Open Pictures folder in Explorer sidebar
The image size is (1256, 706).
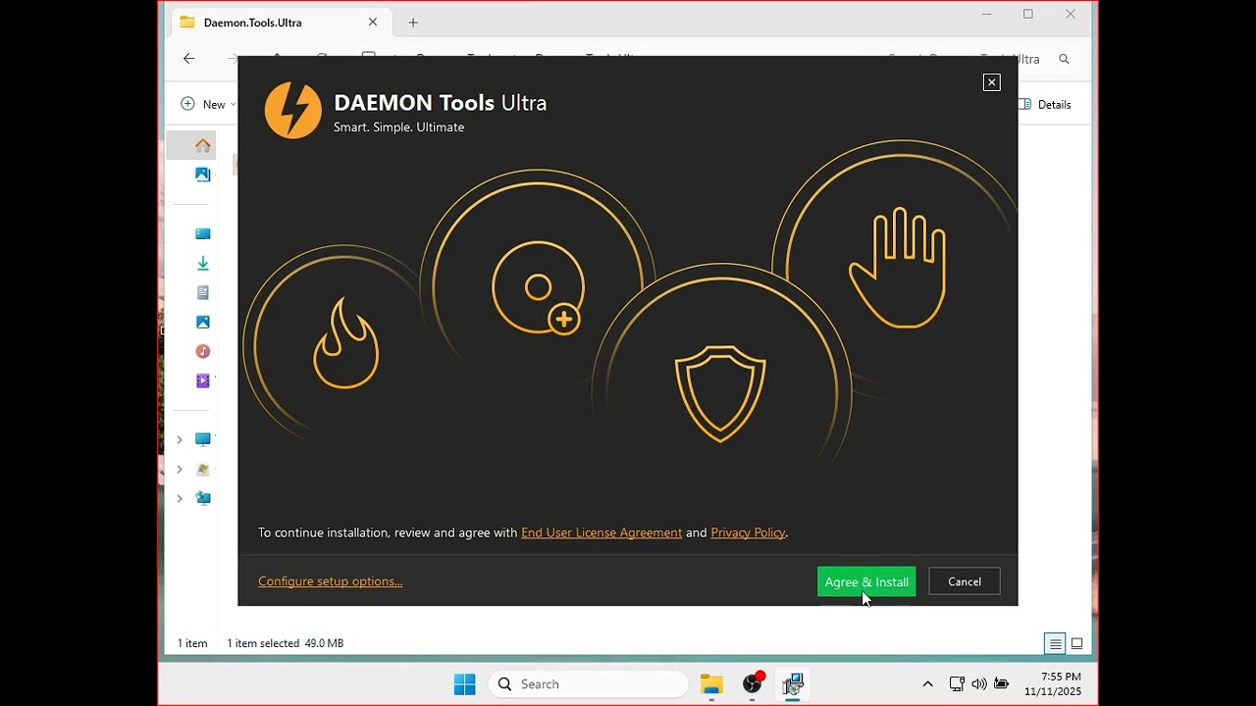(203, 322)
